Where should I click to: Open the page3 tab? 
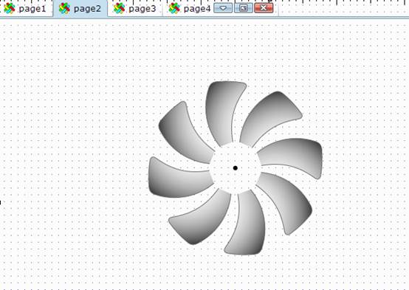point(135,9)
